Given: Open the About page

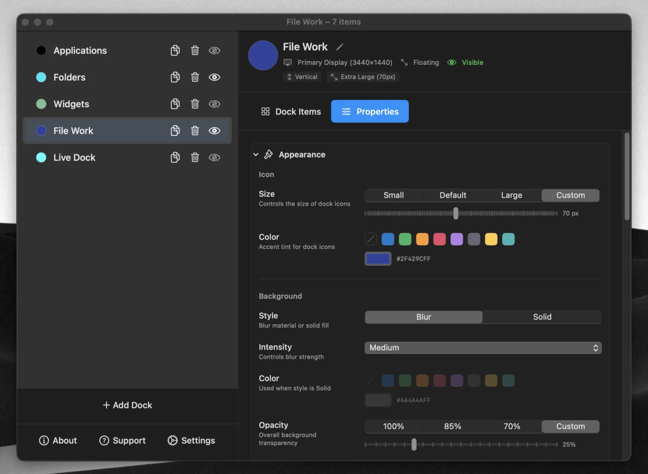Looking at the screenshot, I should [58, 440].
